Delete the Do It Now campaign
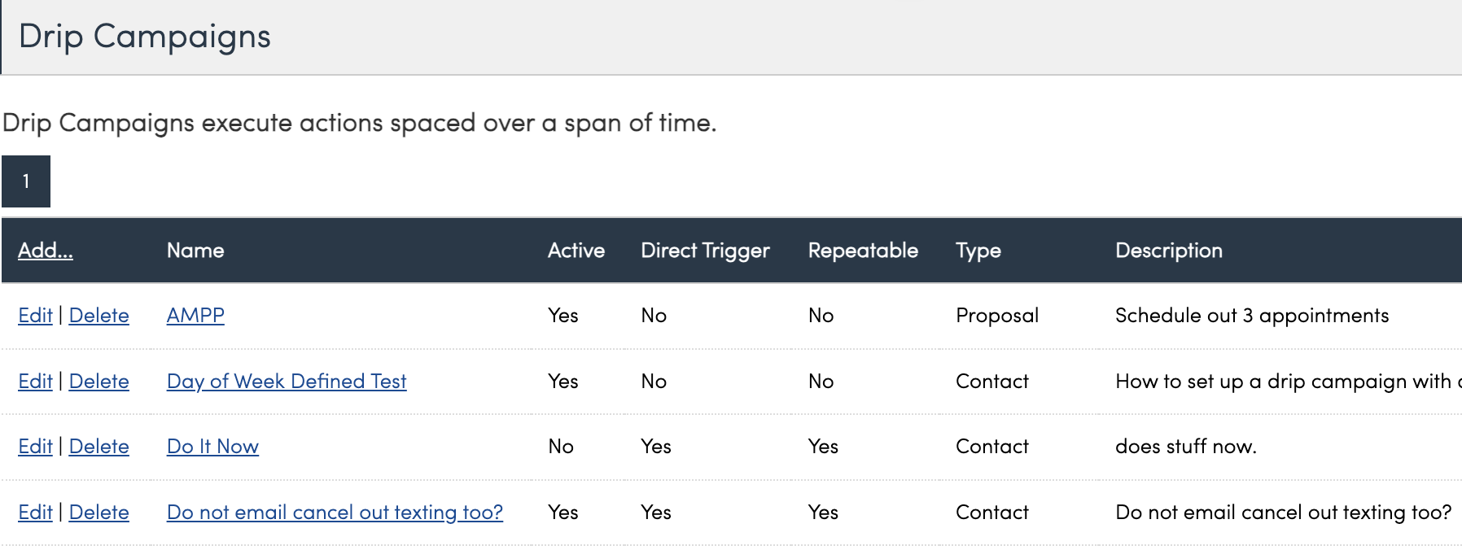Image resolution: width=1462 pixels, height=550 pixels. [98, 447]
